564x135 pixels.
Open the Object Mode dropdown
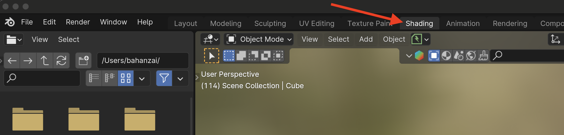[259, 39]
